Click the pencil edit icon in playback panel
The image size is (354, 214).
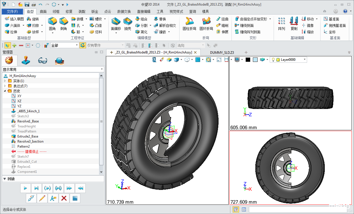(42, 198)
